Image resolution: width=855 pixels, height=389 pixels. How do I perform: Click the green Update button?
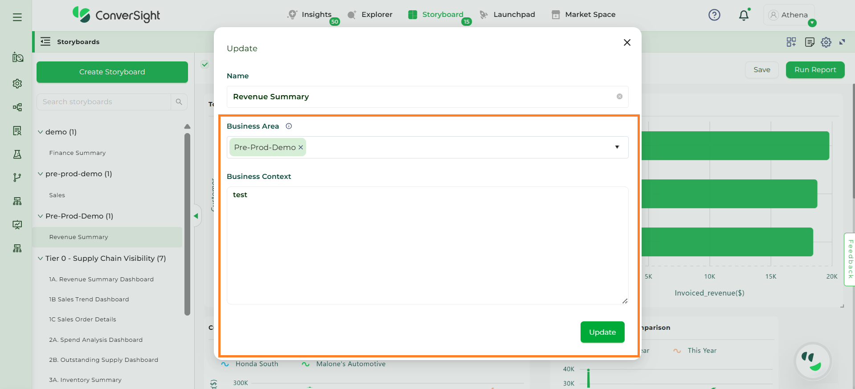(x=602, y=332)
